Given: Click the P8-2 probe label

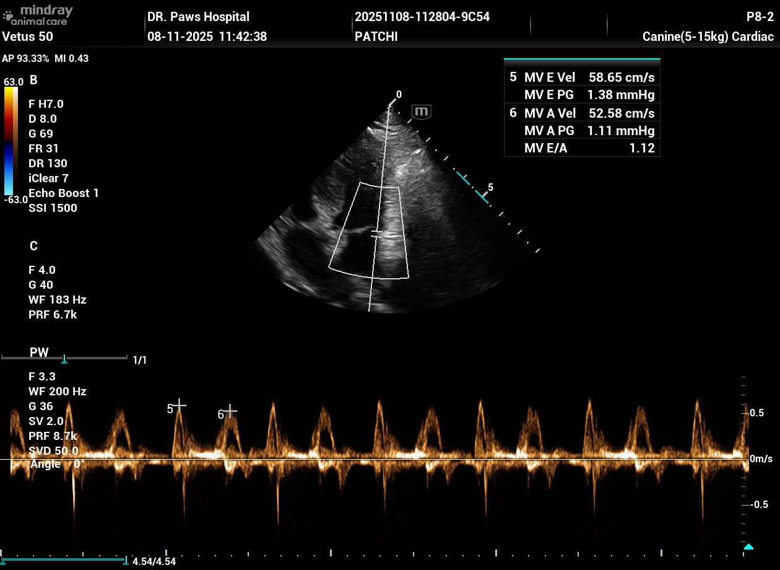Looking at the screenshot, I should 760,17.
